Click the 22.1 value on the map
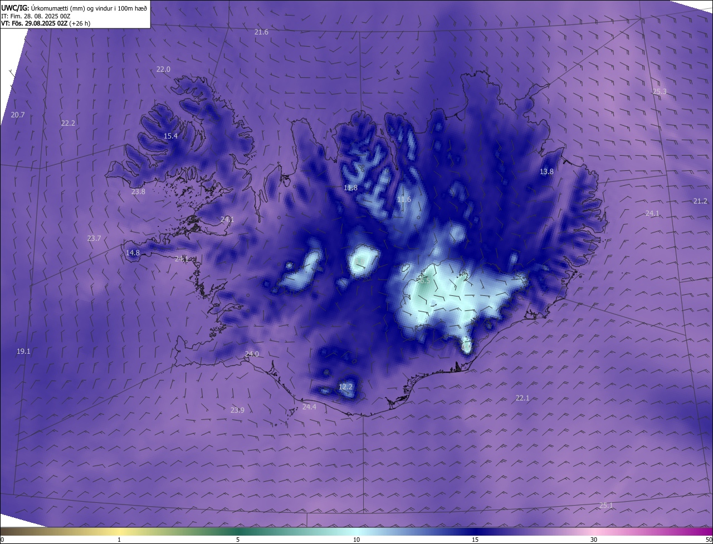 522,398
